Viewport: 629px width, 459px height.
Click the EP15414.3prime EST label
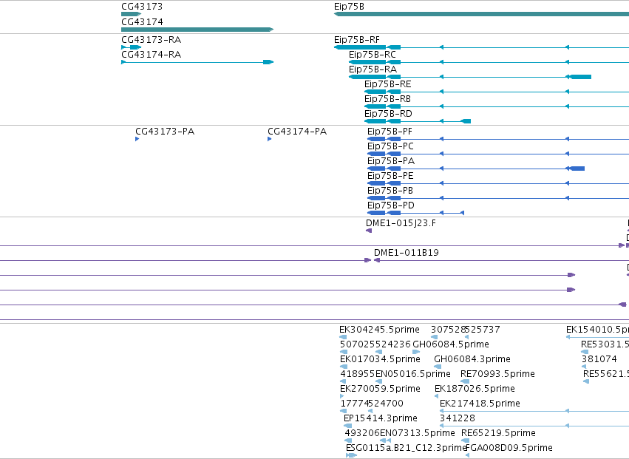[x=381, y=419]
